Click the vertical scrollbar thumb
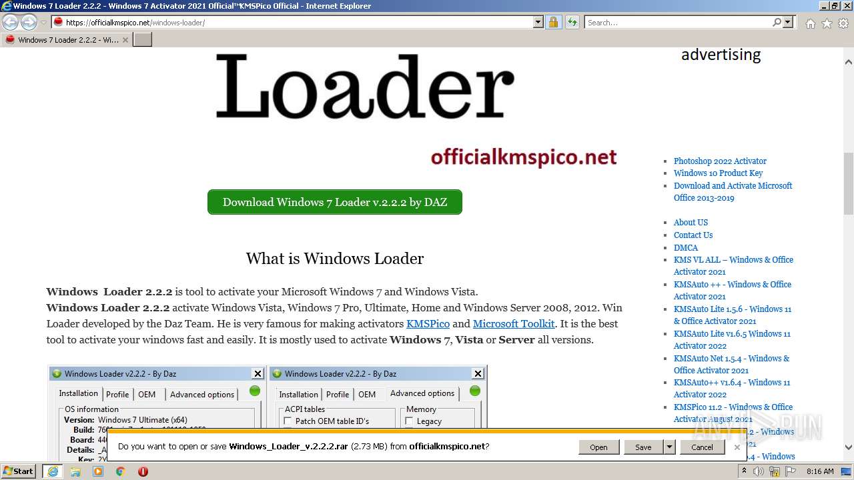 [x=849, y=184]
